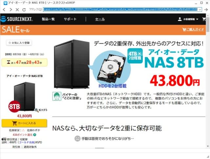Screen dimensions: 210x159
Task: Click the browser back arrow
Action: tap(4, 9)
